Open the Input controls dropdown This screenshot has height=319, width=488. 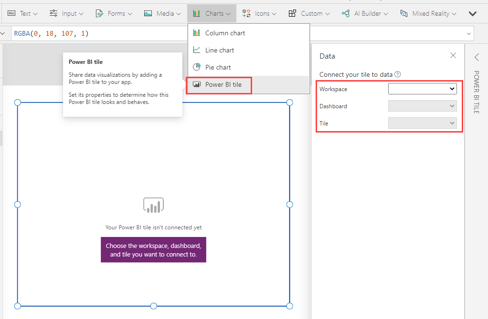[66, 13]
